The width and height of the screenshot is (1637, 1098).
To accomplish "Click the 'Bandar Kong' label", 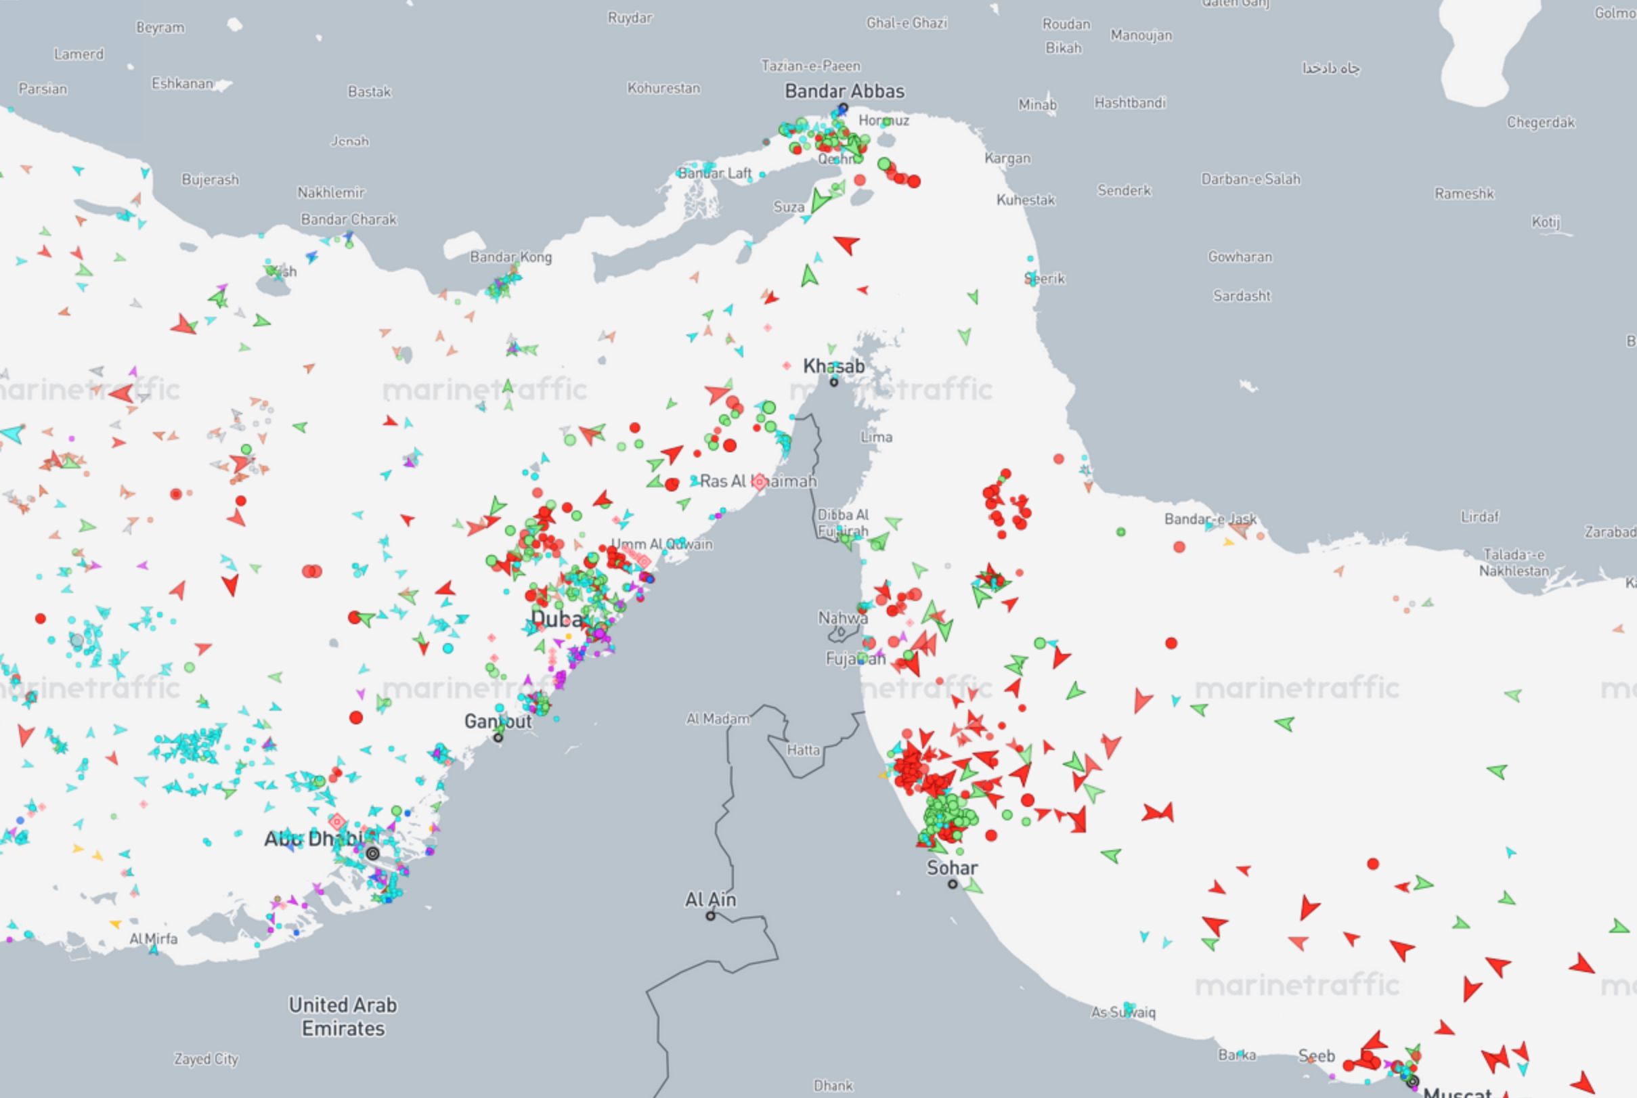I will (x=511, y=257).
